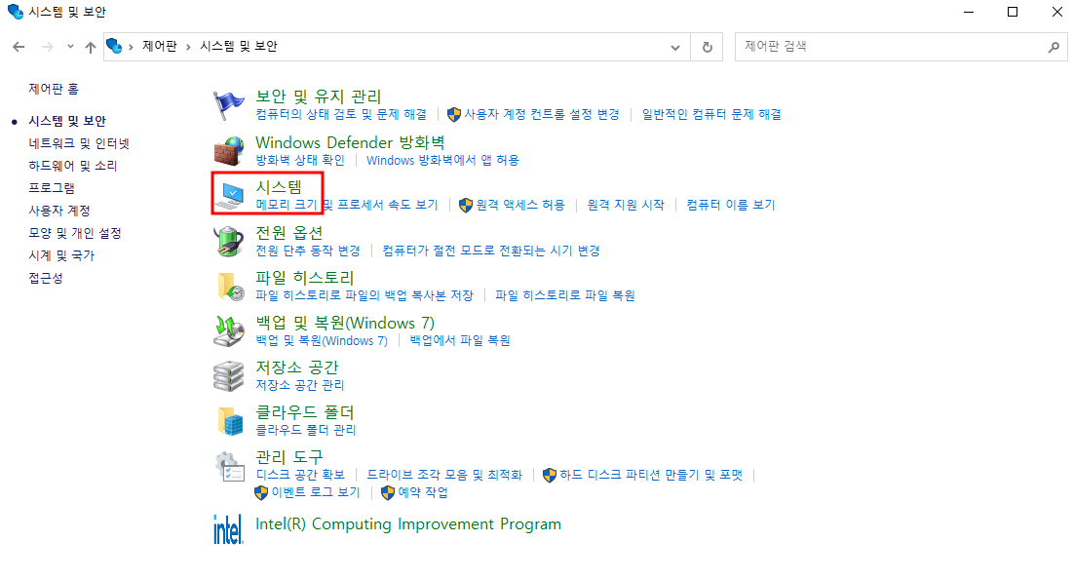Viewport: 1074px width, 580px height.
Task: Click 전원 단추 동작 변경 link
Action: [308, 251]
